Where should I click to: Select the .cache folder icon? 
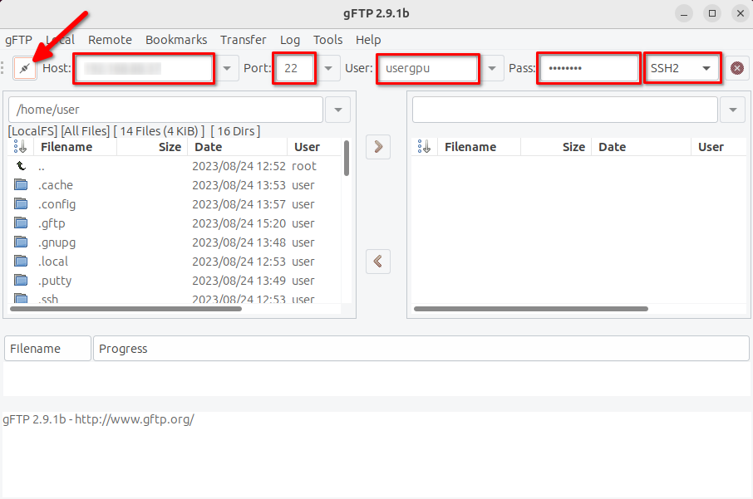click(21, 184)
